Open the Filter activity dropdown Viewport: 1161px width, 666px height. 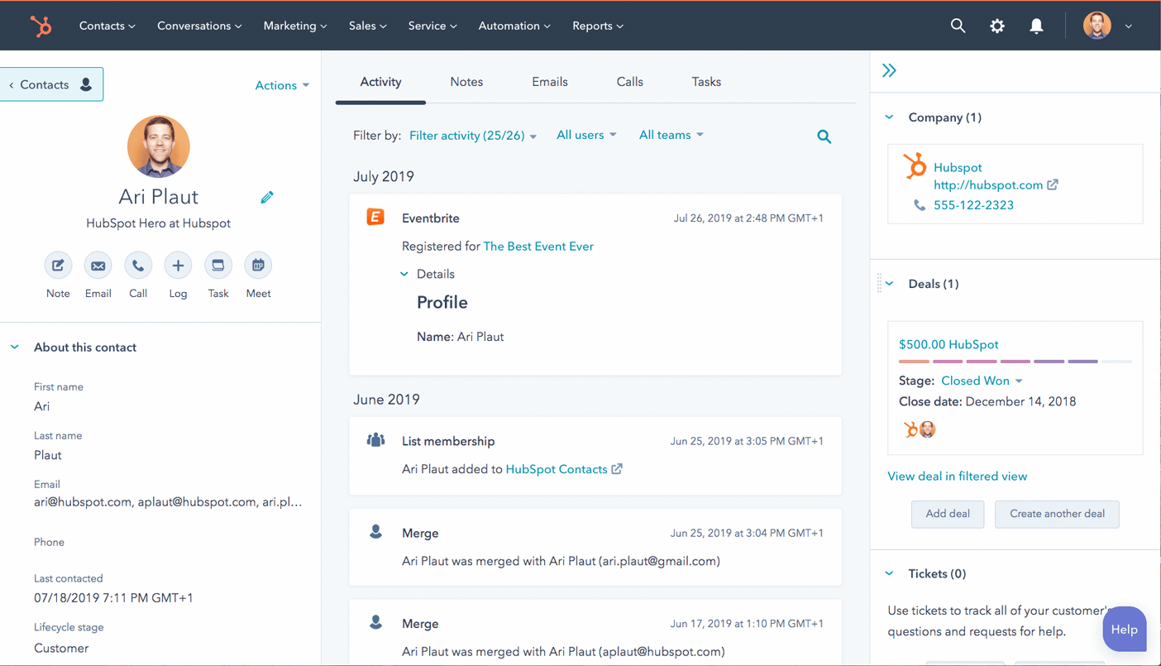[x=472, y=135]
